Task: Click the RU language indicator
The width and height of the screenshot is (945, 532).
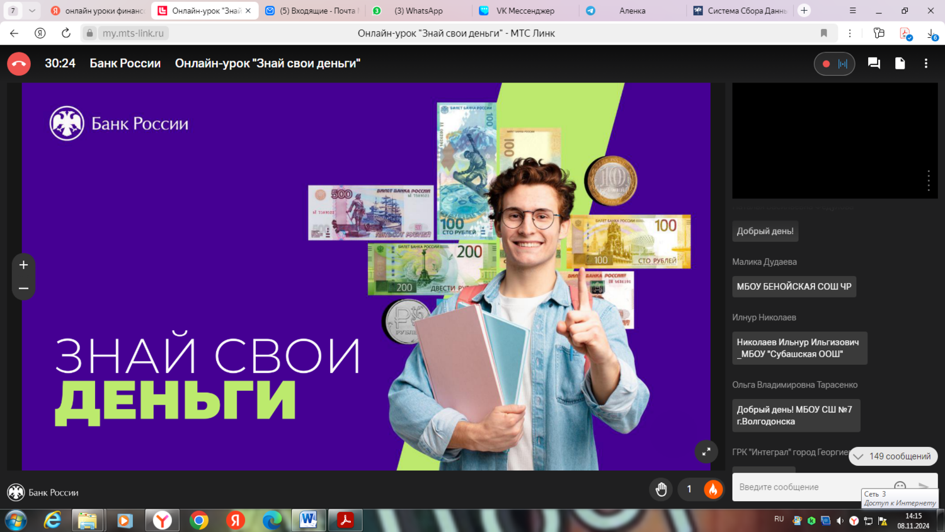Action: [x=779, y=519]
